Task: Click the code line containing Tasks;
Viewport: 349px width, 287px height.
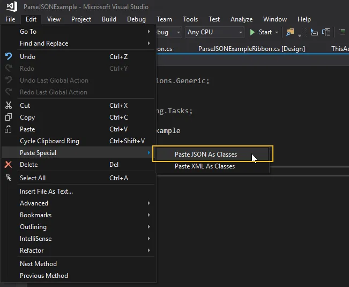Action: (175, 111)
